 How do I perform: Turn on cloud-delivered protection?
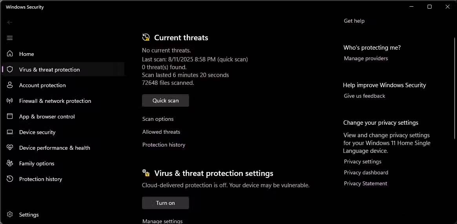(x=166, y=203)
